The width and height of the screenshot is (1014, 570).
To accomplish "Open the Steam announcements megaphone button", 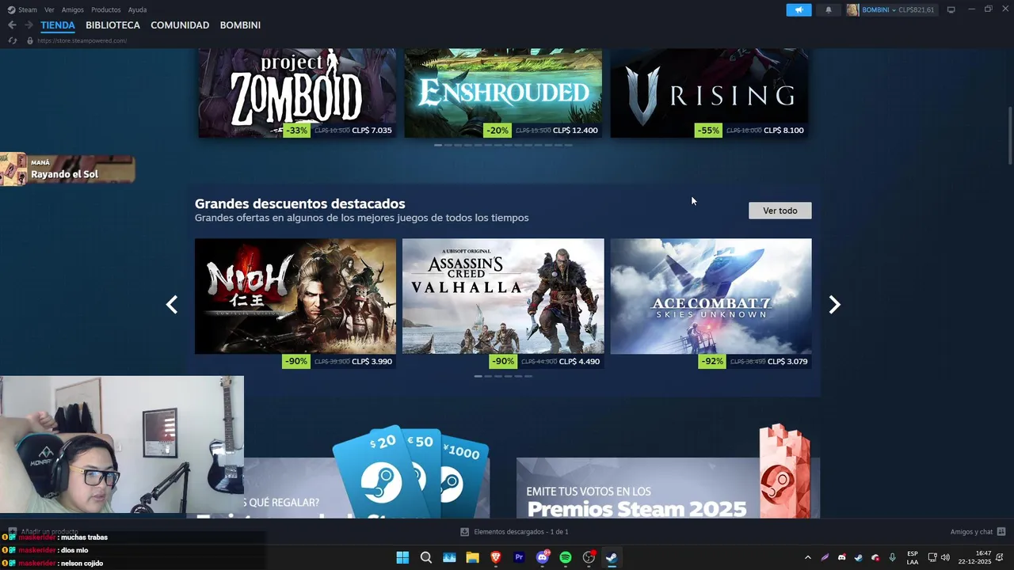I will point(799,9).
